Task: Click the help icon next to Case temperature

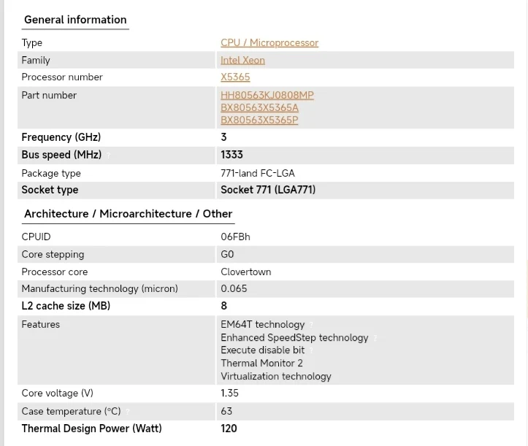Action: 129,412
